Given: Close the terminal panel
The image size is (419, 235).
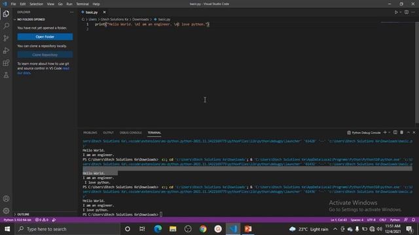Looking at the screenshot, I should pos(414,133).
